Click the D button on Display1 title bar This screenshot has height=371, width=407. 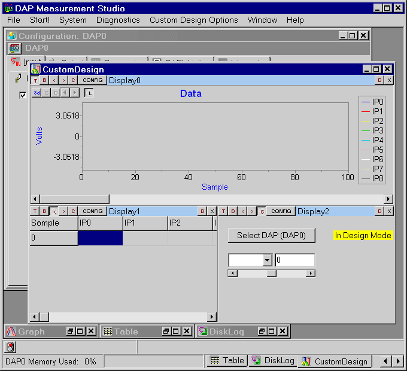[202, 211]
